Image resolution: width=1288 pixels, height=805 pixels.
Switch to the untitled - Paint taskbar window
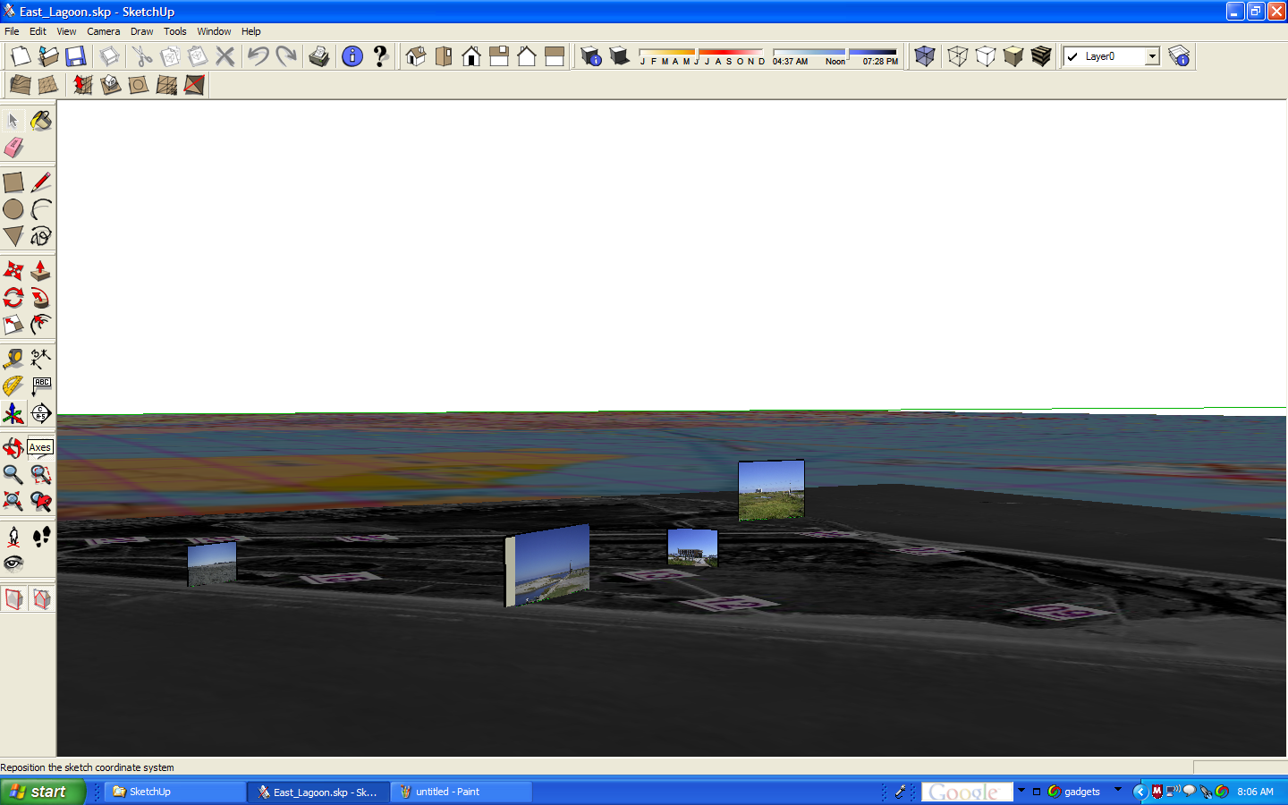(462, 792)
